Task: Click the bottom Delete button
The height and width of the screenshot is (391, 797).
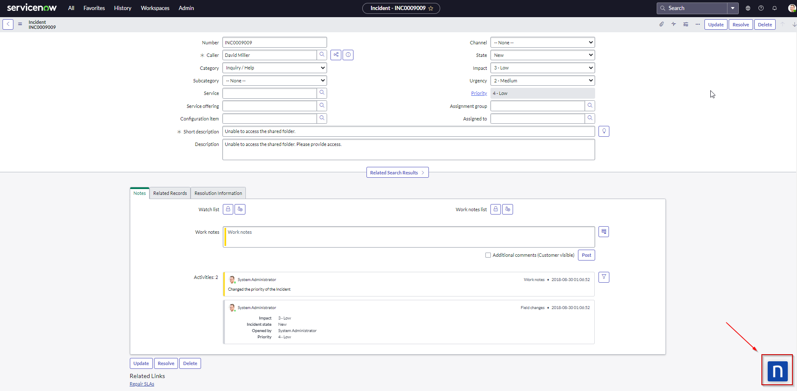Action: click(190, 363)
